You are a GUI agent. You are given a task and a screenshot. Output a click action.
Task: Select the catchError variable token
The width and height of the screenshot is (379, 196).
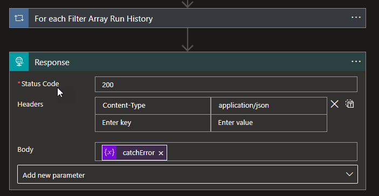(134, 152)
